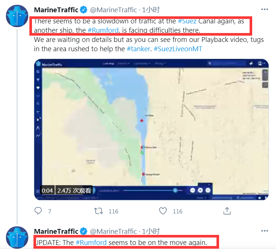Open the reply icon on first tweet
This screenshot has height=249, width=276.
click(38, 211)
